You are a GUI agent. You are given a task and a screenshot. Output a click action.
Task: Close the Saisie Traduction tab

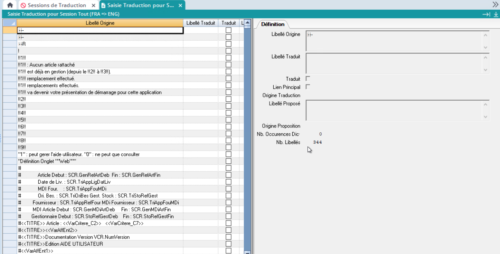(180, 6)
